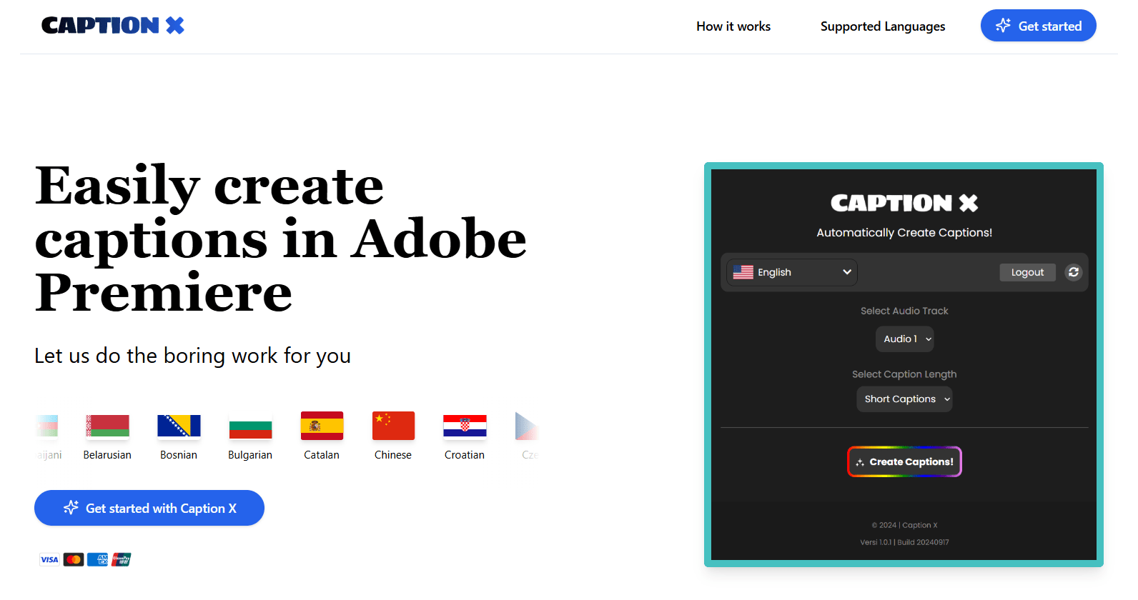Click sparkle icon on Get started header button

[1003, 26]
